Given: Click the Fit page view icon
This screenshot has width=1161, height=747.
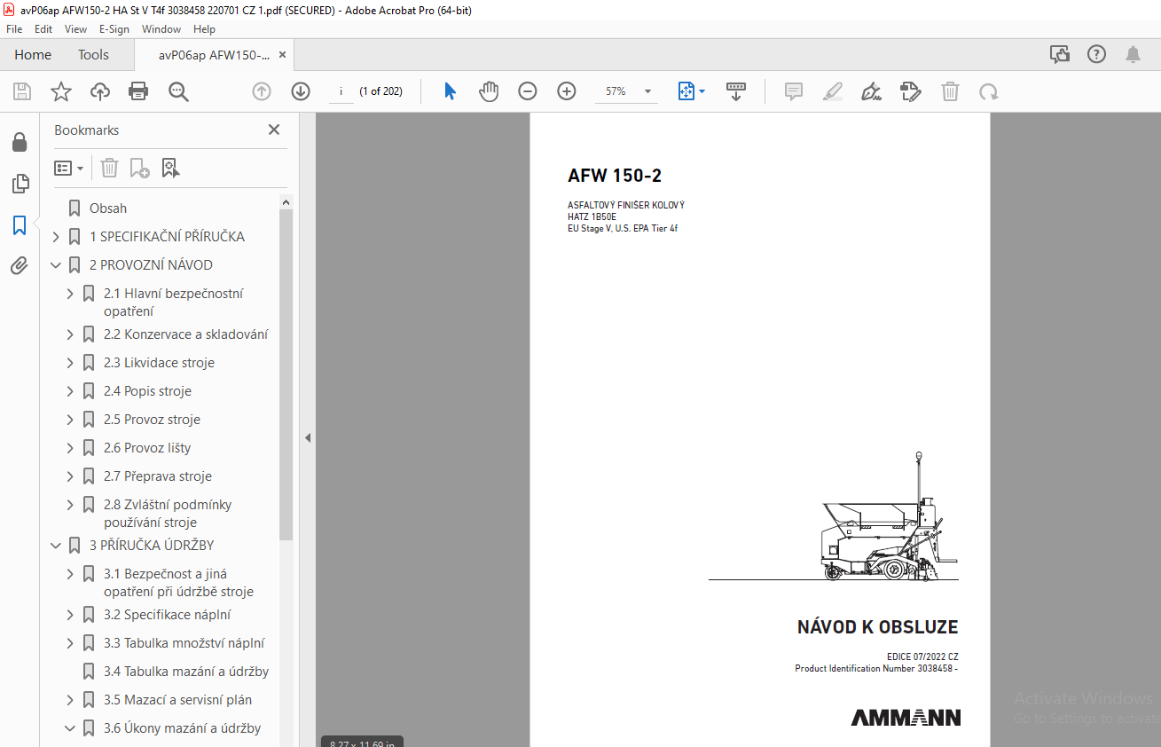Looking at the screenshot, I should coord(686,91).
